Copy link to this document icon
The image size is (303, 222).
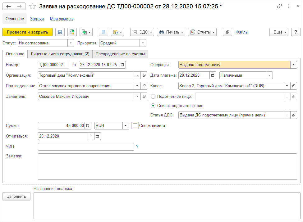click(x=279, y=6)
